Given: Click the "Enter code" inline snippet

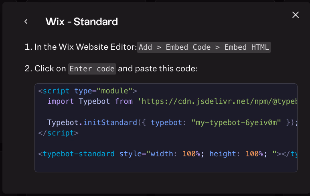Looking at the screenshot, I should click(x=92, y=69).
